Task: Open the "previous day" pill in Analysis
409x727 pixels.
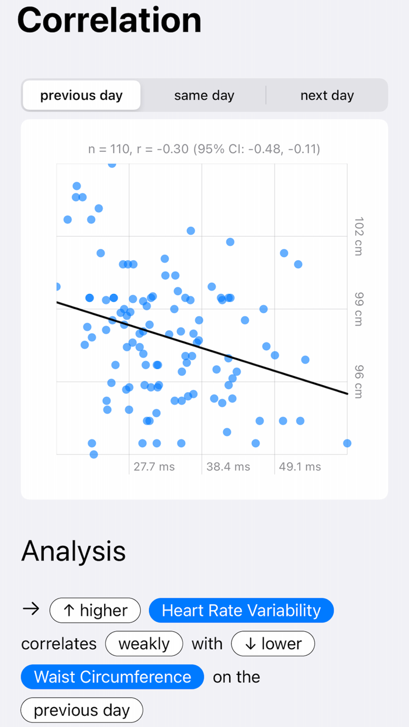Action: point(81,710)
